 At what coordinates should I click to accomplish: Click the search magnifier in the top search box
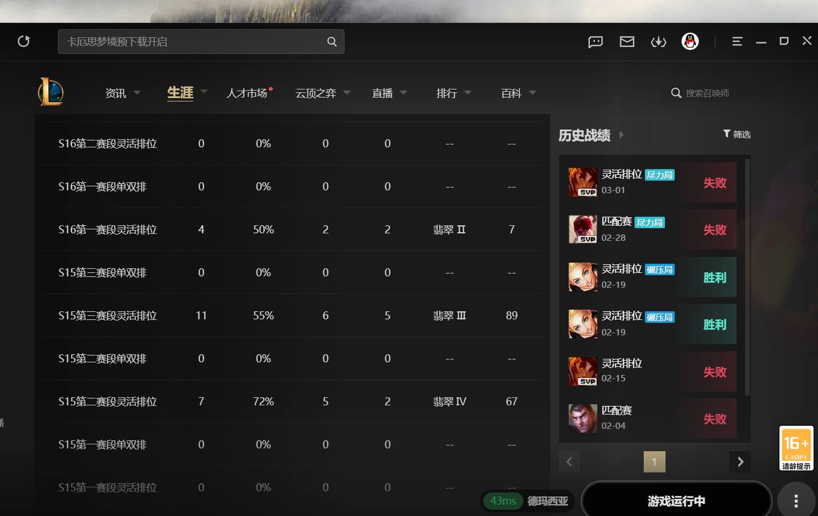pos(332,41)
